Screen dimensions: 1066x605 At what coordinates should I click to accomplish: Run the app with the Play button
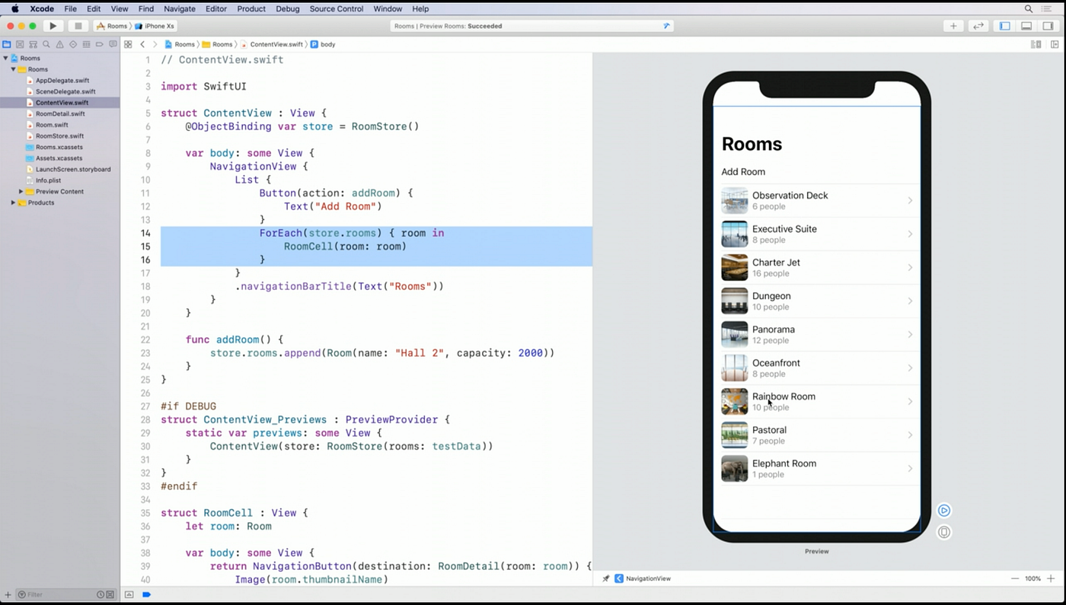52,26
